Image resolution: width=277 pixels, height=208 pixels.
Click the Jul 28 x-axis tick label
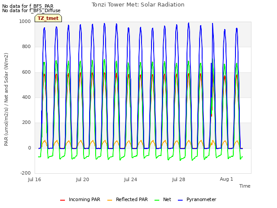[x=179, y=179]
